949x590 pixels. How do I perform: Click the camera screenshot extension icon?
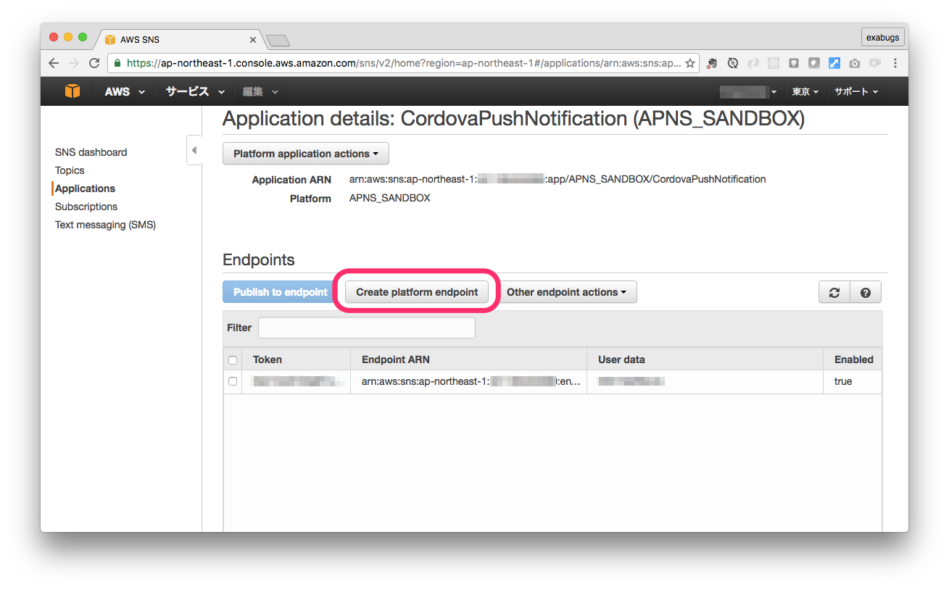click(x=855, y=63)
